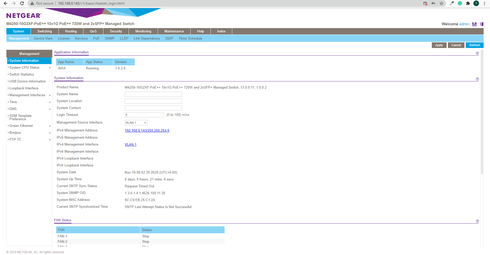Open the Index main tab

pos(221,31)
